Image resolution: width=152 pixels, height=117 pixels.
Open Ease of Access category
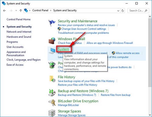tap(15, 65)
